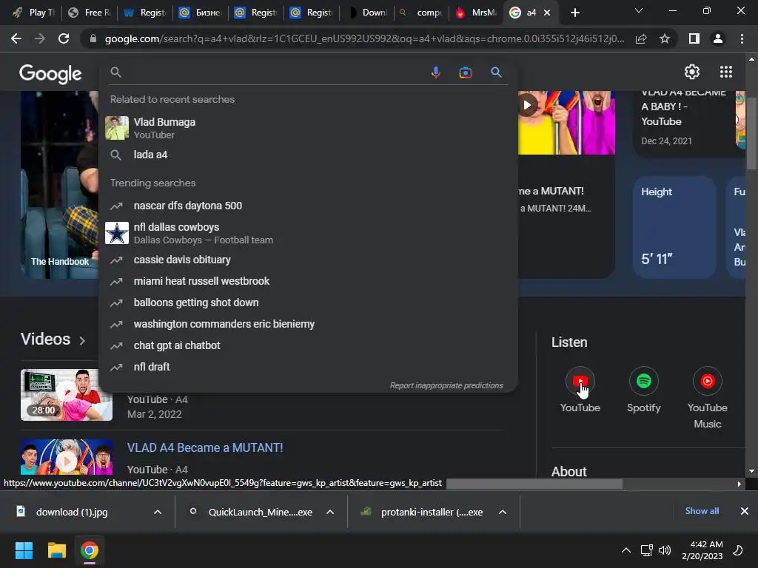This screenshot has height=568, width=758.
Task: Open the Google apps grid icon
Action: pos(725,72)
